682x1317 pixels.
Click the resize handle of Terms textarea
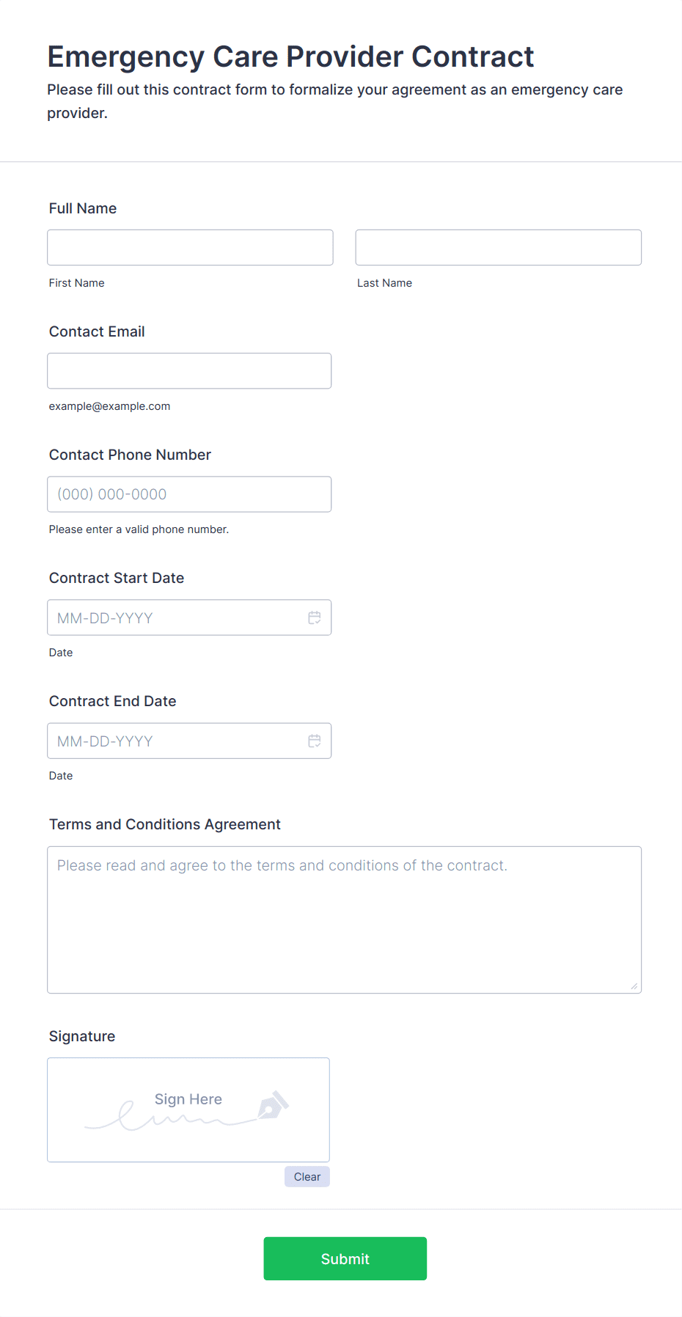(x=634, y=986)
